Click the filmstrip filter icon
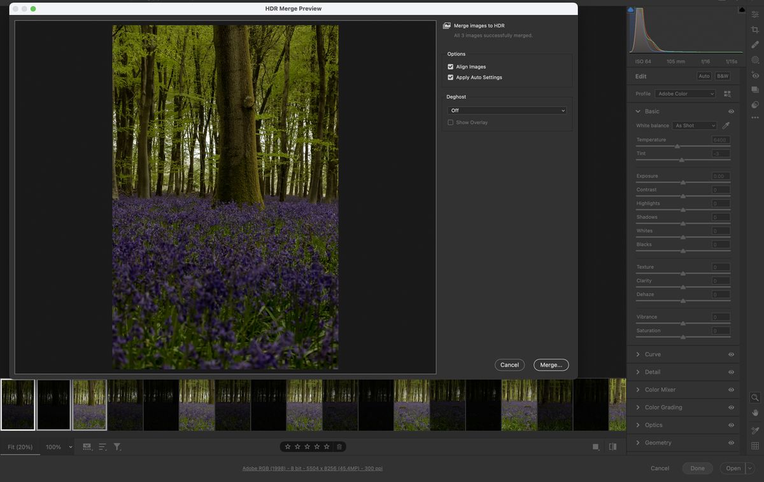Screen dimensions: 764x482 (117, 446)
